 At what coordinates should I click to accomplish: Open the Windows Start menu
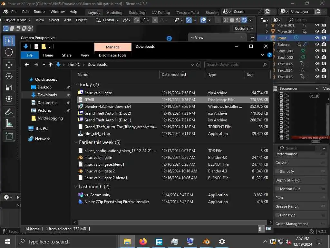(x=8, y=242)
